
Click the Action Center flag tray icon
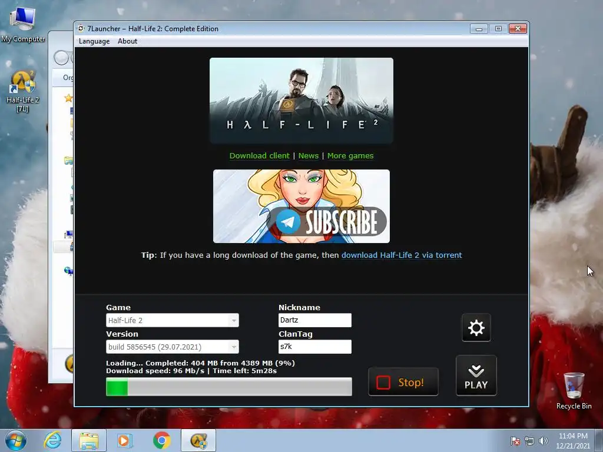pyautogui.click(x=515, y=441)
